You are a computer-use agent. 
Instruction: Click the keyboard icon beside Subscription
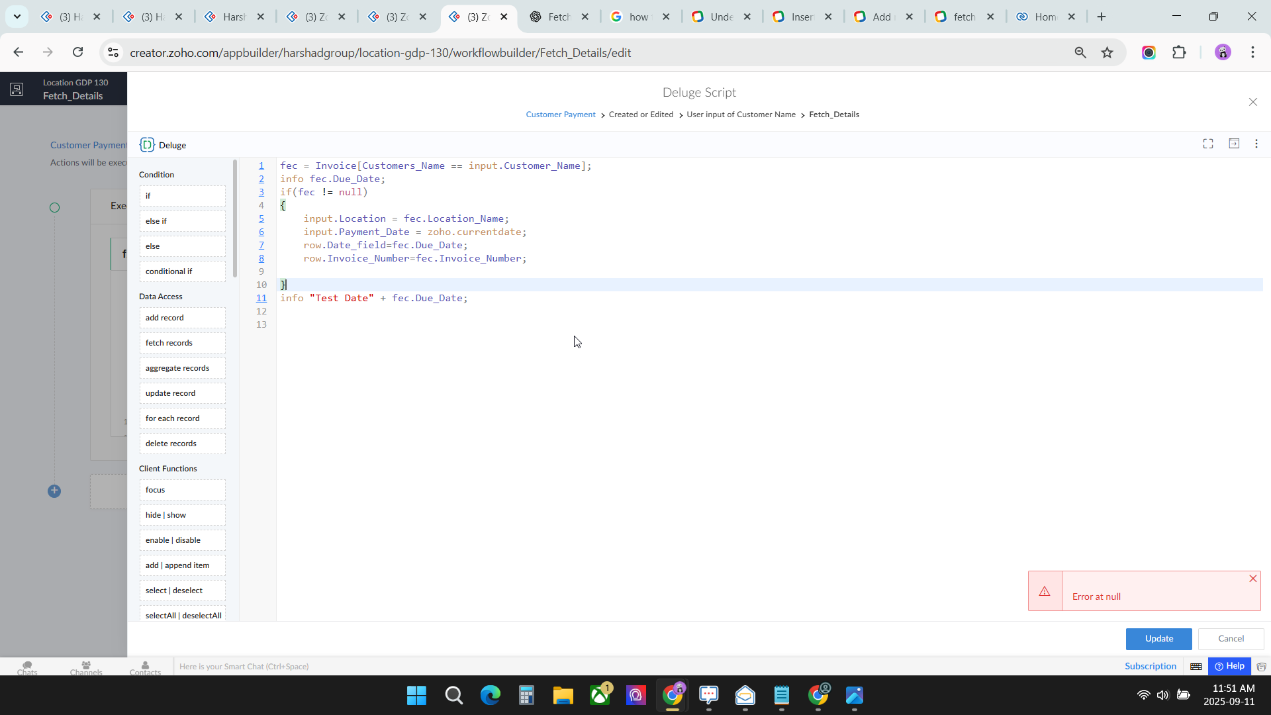(1196, 667)
